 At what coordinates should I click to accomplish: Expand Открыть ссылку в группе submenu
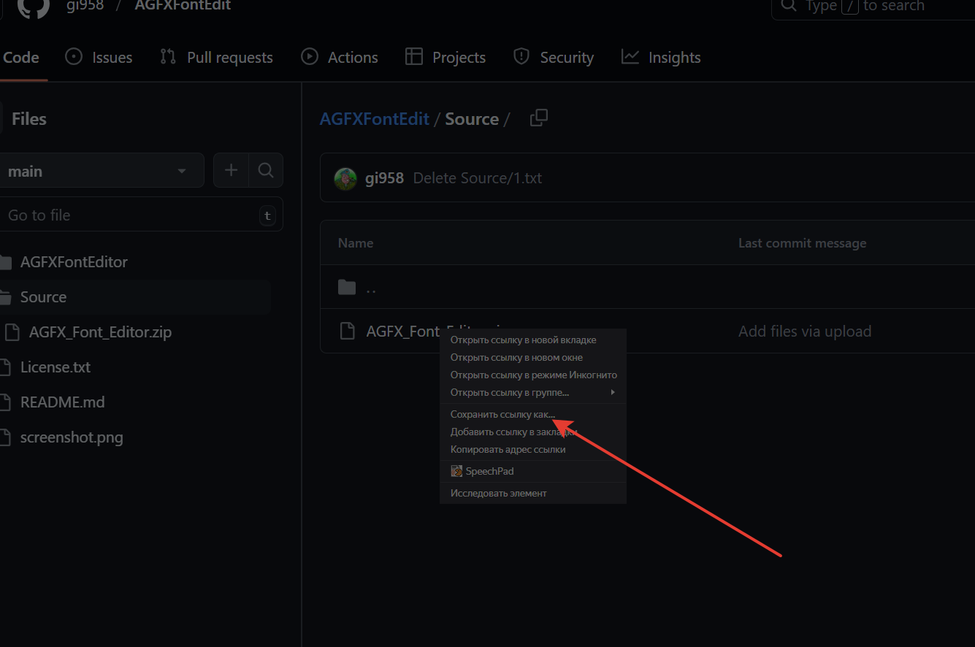[533, 393]
